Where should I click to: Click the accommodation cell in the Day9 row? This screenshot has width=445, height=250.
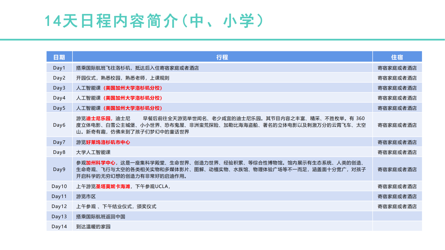[397, 169]
